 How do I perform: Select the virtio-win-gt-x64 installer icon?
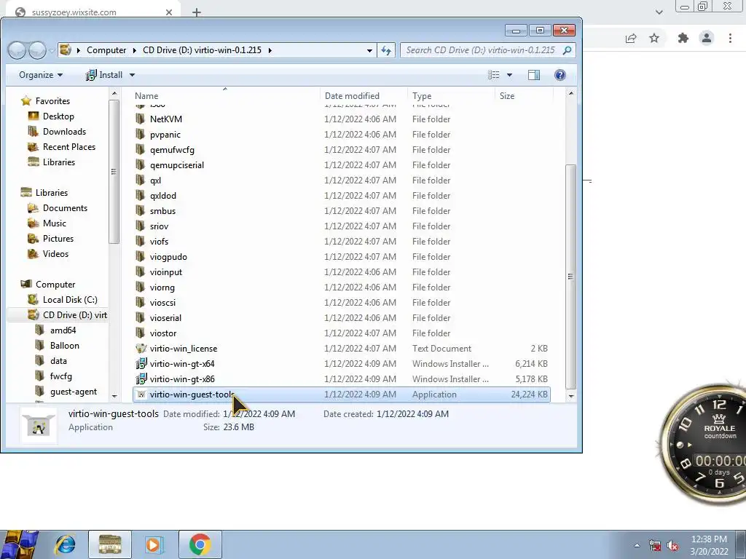coord(141,364)
